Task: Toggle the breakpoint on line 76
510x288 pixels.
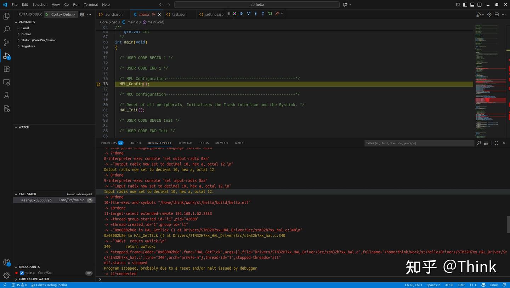Action: (x=98, y=84)
